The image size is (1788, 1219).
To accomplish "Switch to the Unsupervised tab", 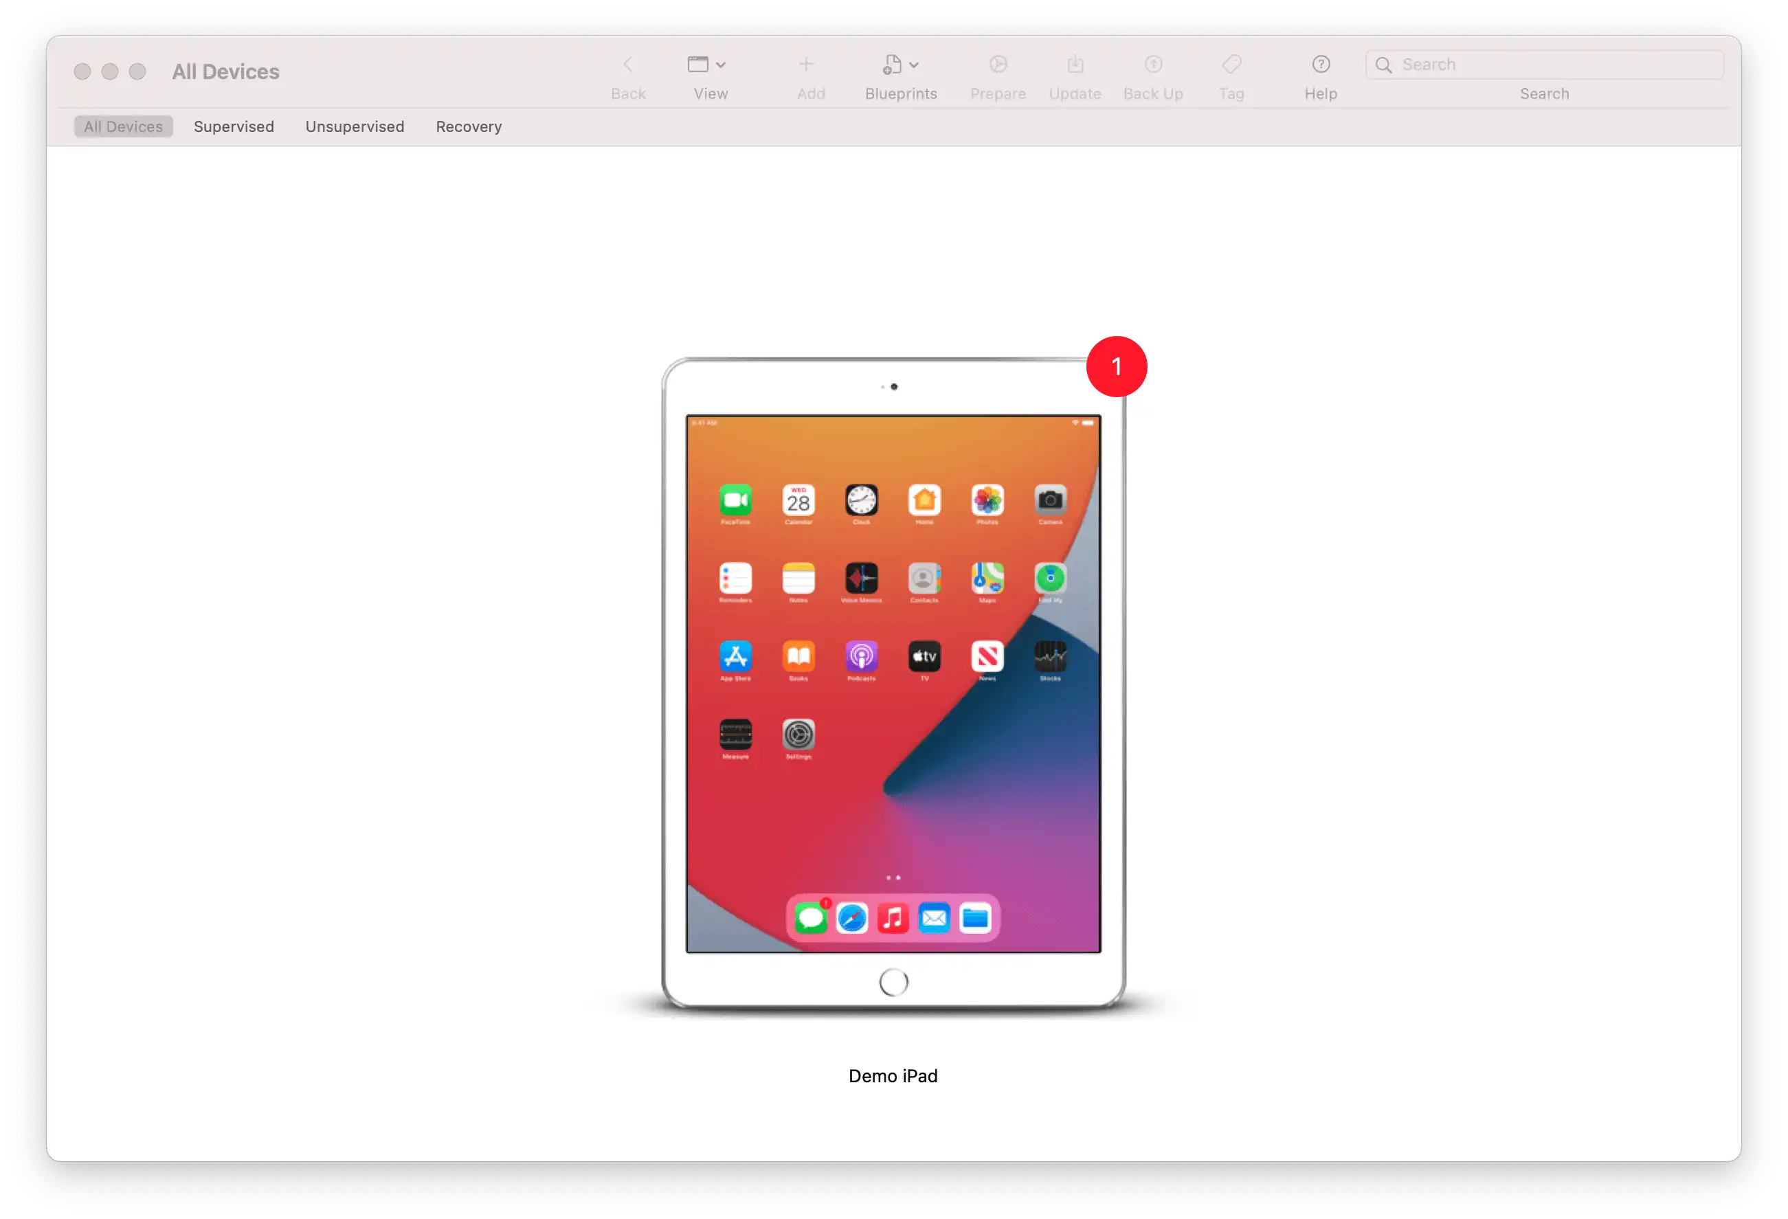I will pos(355,126).
